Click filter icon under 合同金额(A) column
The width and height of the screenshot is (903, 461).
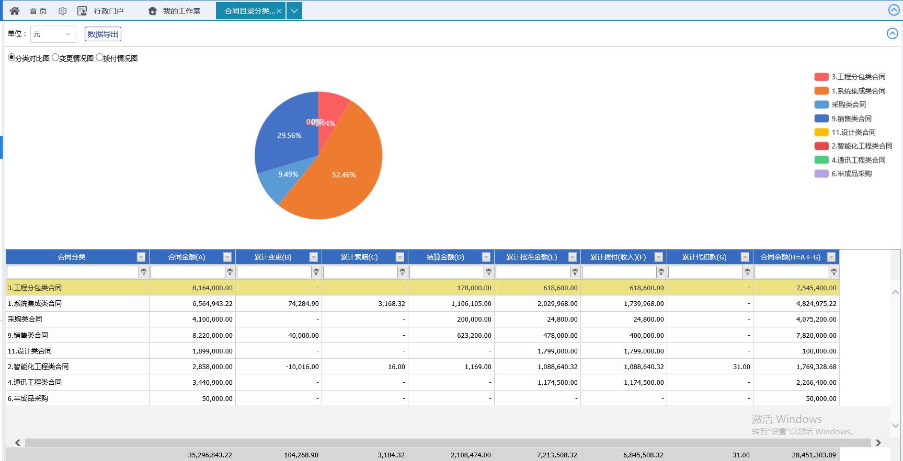tap(230, 272)
